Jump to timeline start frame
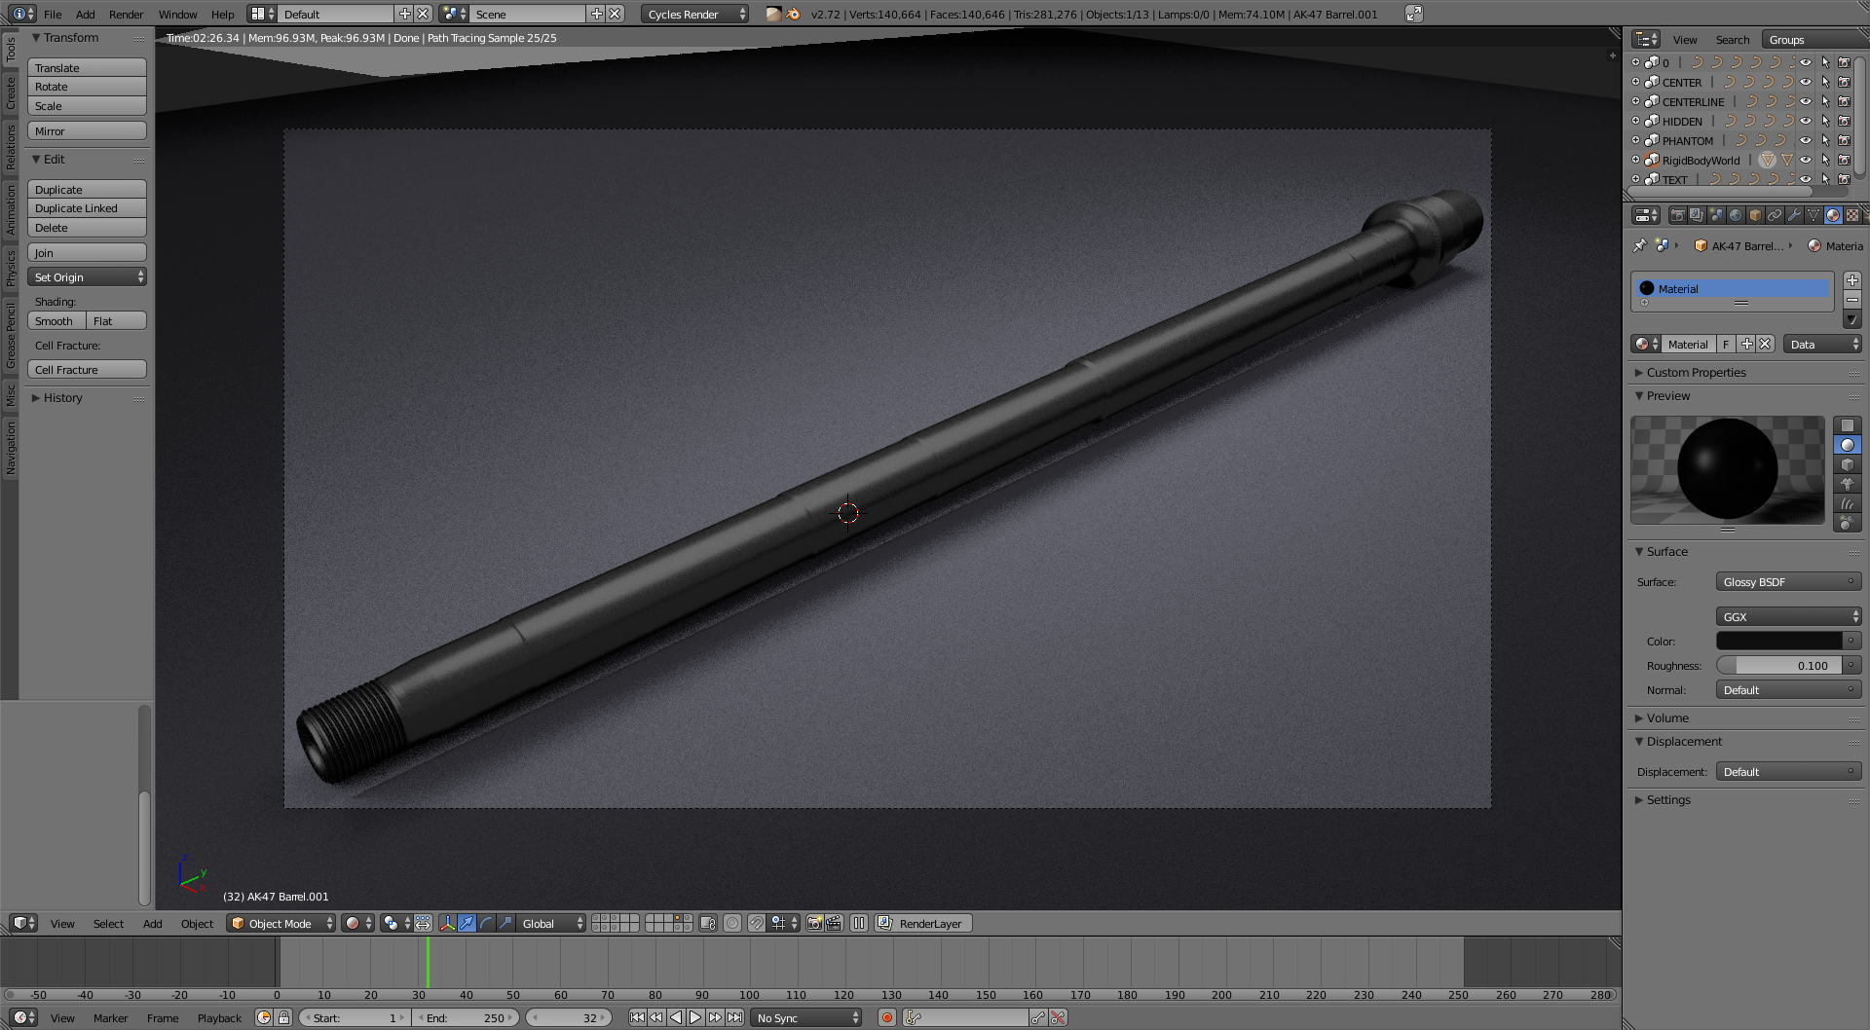This screenshot has height=1030, width=1870. pyautogui.click(x=637, y=1017)
